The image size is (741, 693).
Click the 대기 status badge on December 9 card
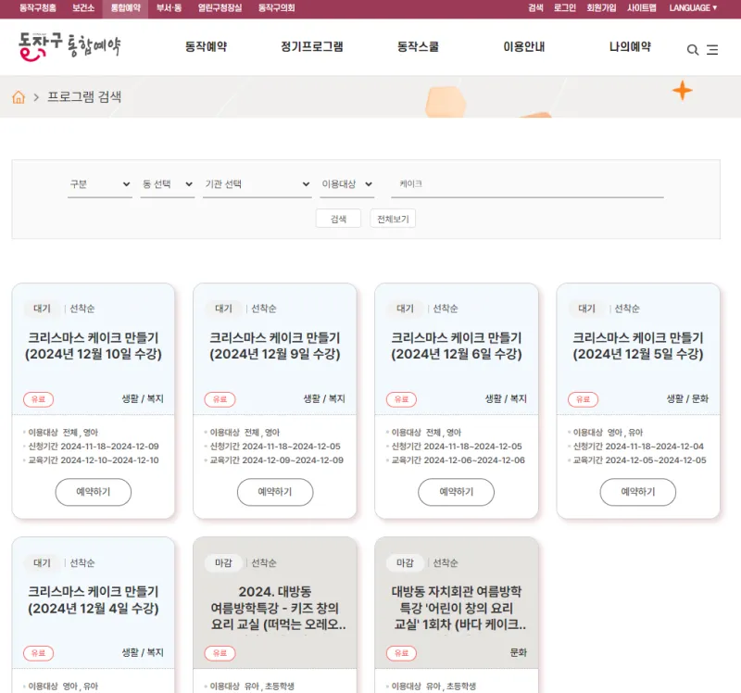[223, 309]
